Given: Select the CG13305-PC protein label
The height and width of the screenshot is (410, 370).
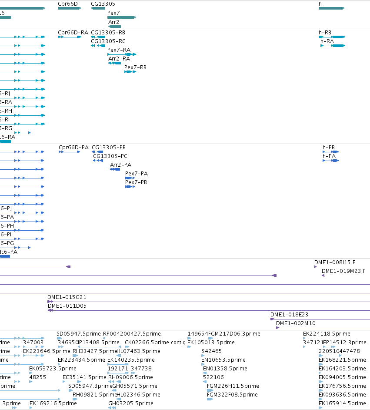Looking at the screenshot, I should (x=110, y=156).
